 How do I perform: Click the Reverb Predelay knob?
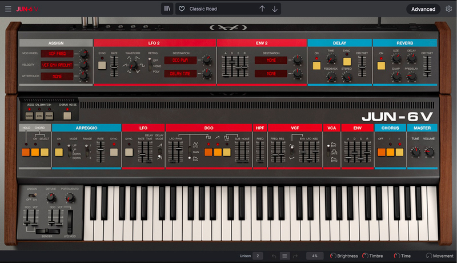411,77
